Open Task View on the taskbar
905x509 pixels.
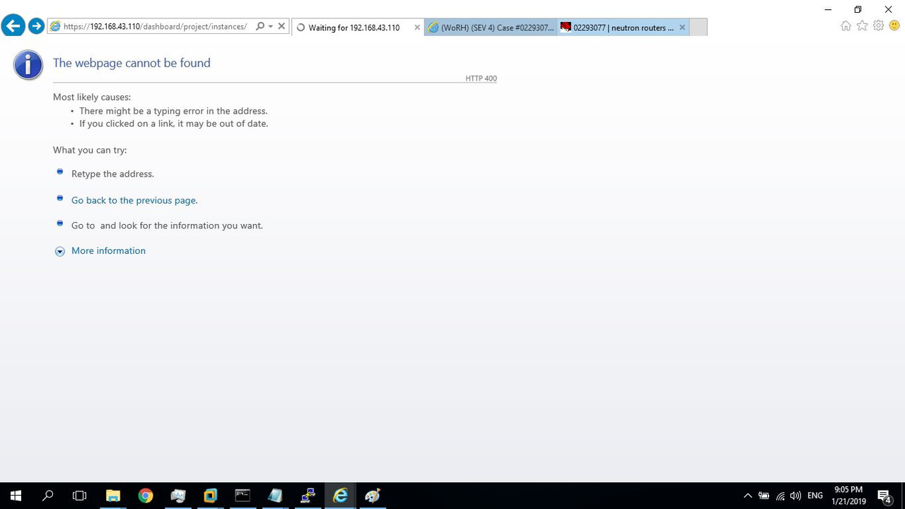(x=80, y=496)
